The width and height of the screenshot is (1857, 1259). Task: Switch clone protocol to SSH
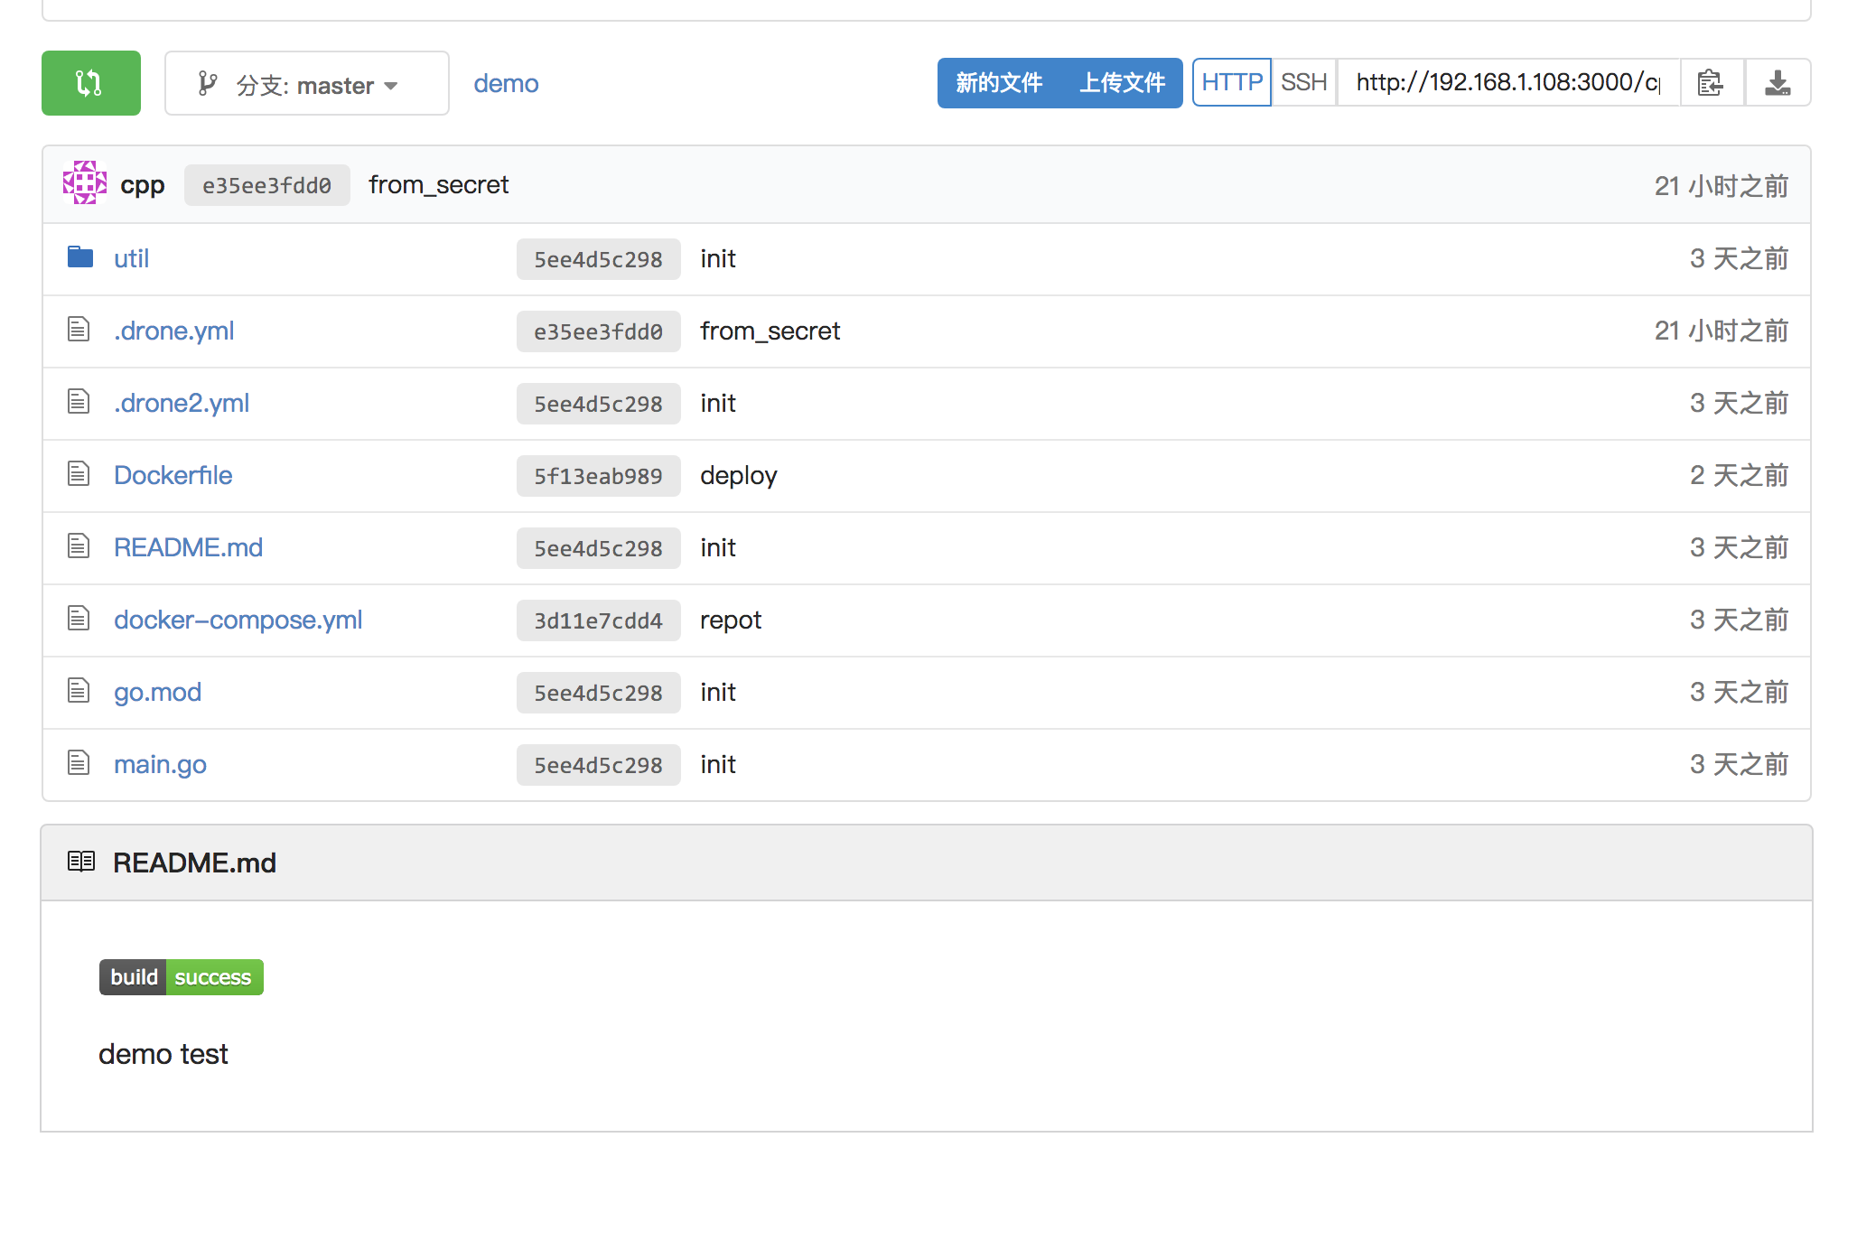(1303, 82)
